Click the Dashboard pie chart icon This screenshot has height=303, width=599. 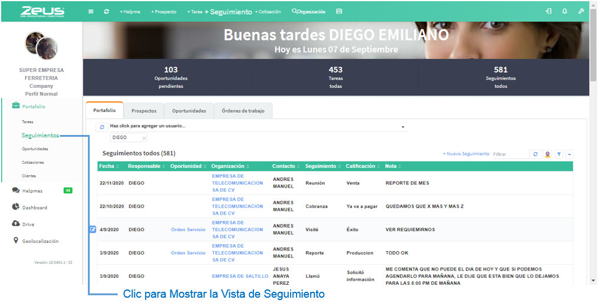[16, 207]
